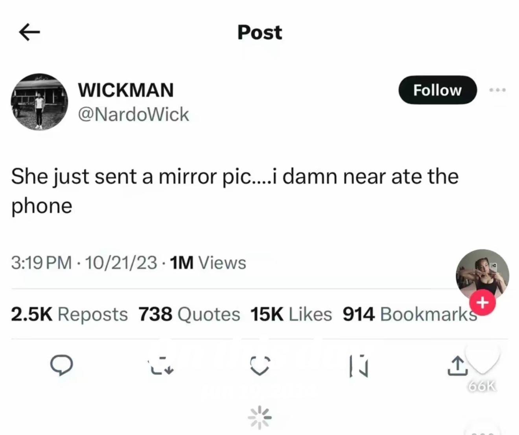Tap the red plus follow badge

coord(482,303)
